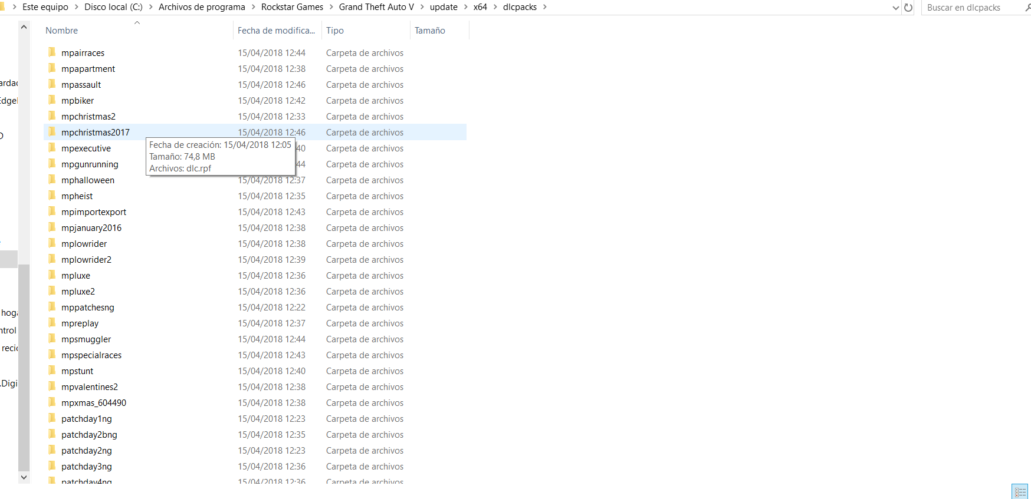Viewport: 1031px width, 499px height.
Task: Click the folder icon next to mpchristmas2
Action: [x=52, y=116]
